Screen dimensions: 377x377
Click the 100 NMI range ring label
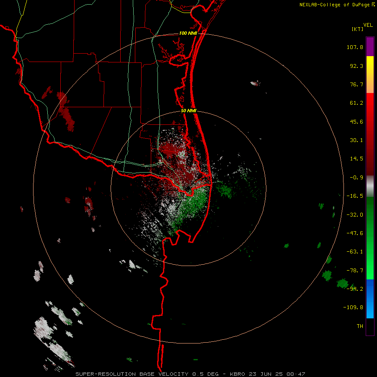[x=188, y=33]
